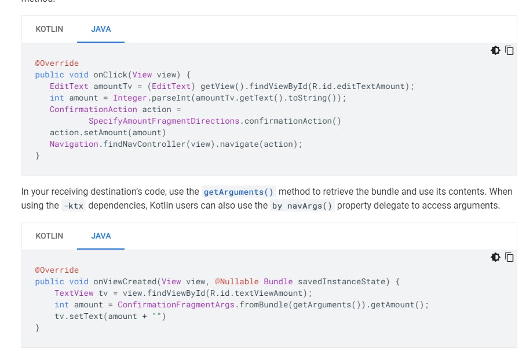Click 'Integer' in the parseInt line
526x364 pixels.
coord(130,98)
